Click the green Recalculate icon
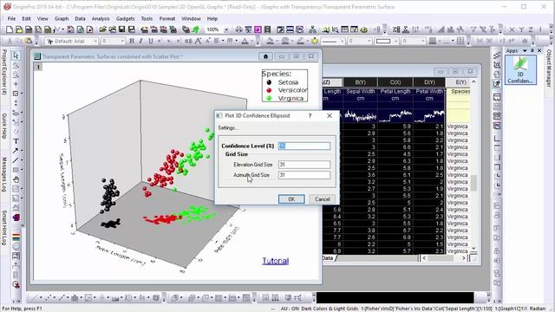The width and height of the screenshot is (555, 312). (195, 29)
